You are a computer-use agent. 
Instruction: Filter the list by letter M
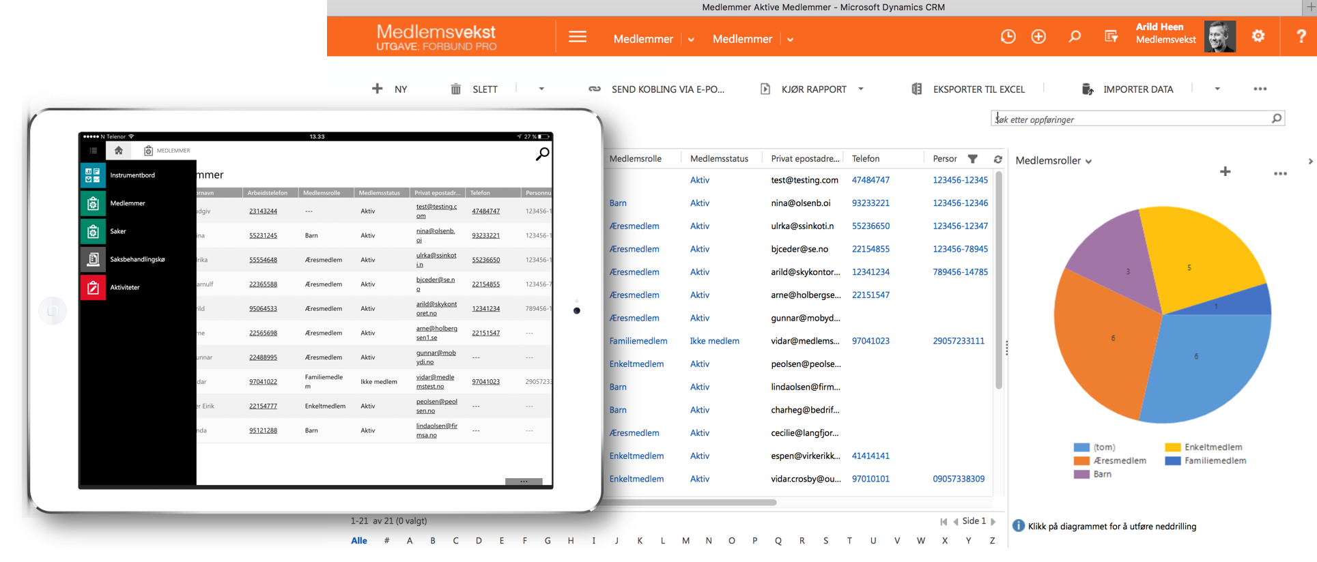[685, 541]
